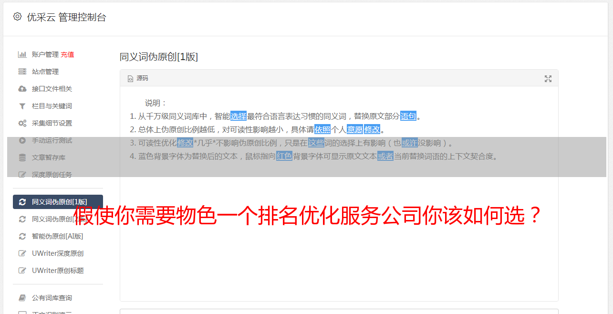Open UWriter原创标题 menu entry
Viewport: 613px width, 314px height.
(x=58, y=271)
